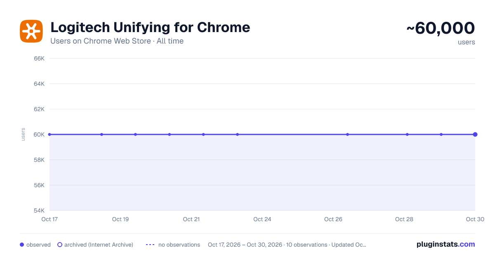The height and width of the screenshot is (259, 495).
Task: Select the large final data point at Oct 30
Action: coord(475,134)
